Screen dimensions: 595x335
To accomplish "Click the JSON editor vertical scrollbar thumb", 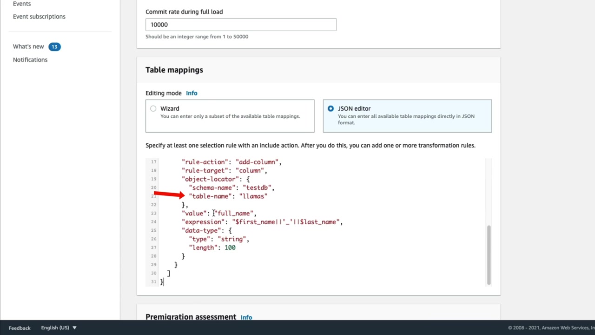I will tap(489, 255).
